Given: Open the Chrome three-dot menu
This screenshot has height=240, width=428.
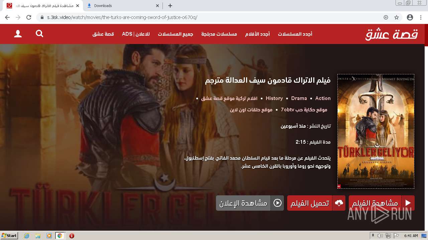Looking at the screenshot, I should (x=420, y=17).
